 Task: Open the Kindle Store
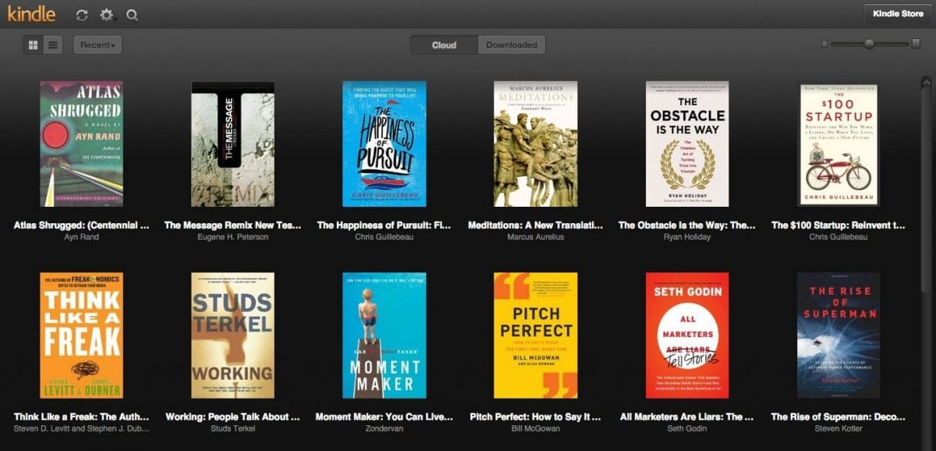tap(898, 13)
